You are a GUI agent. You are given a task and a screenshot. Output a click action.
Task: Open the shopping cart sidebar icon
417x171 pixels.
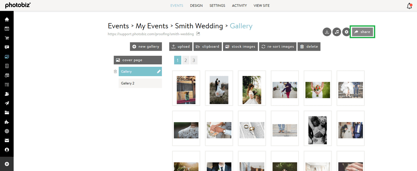6,38
